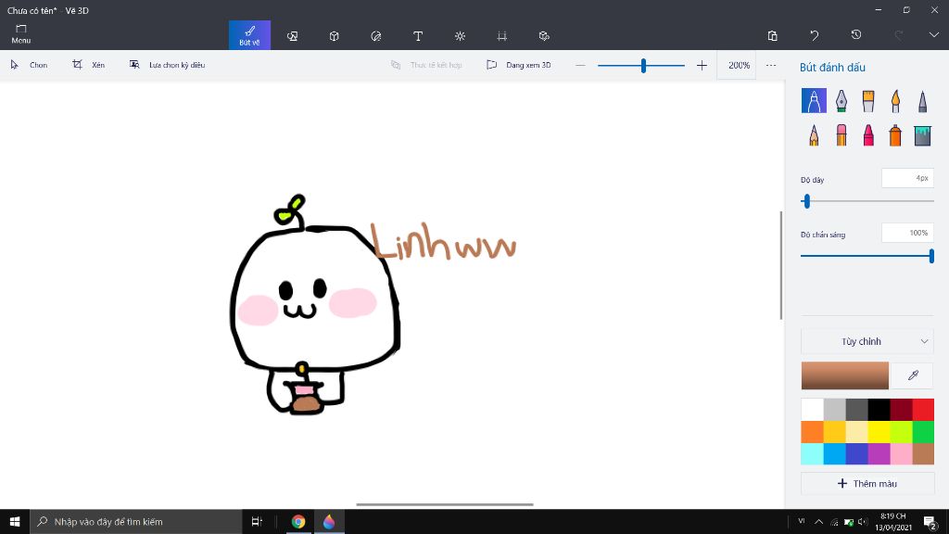Open the Text tab
949x534 pixels.
coord(418,36)
